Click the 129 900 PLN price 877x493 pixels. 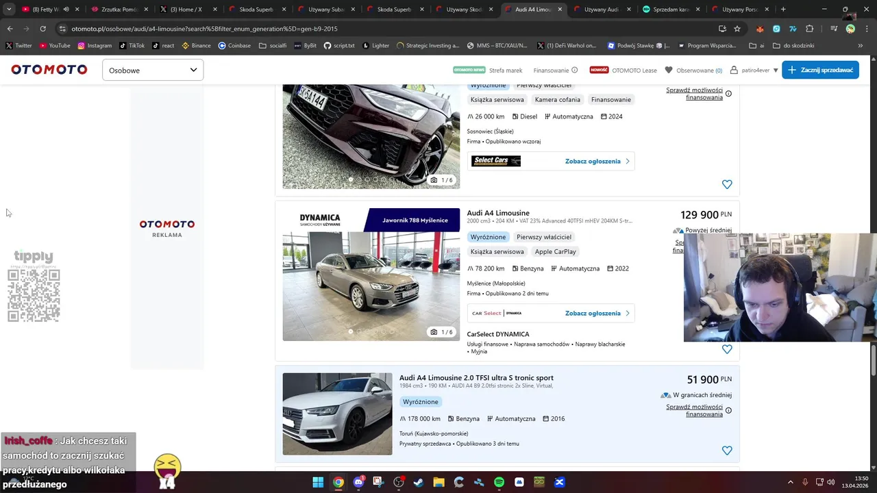tap(706, 215)
